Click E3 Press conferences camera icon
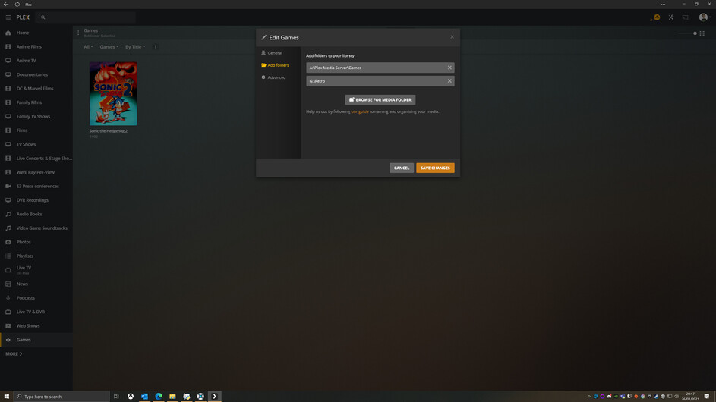This screenshot has width=716, height=402. [8, 186]
